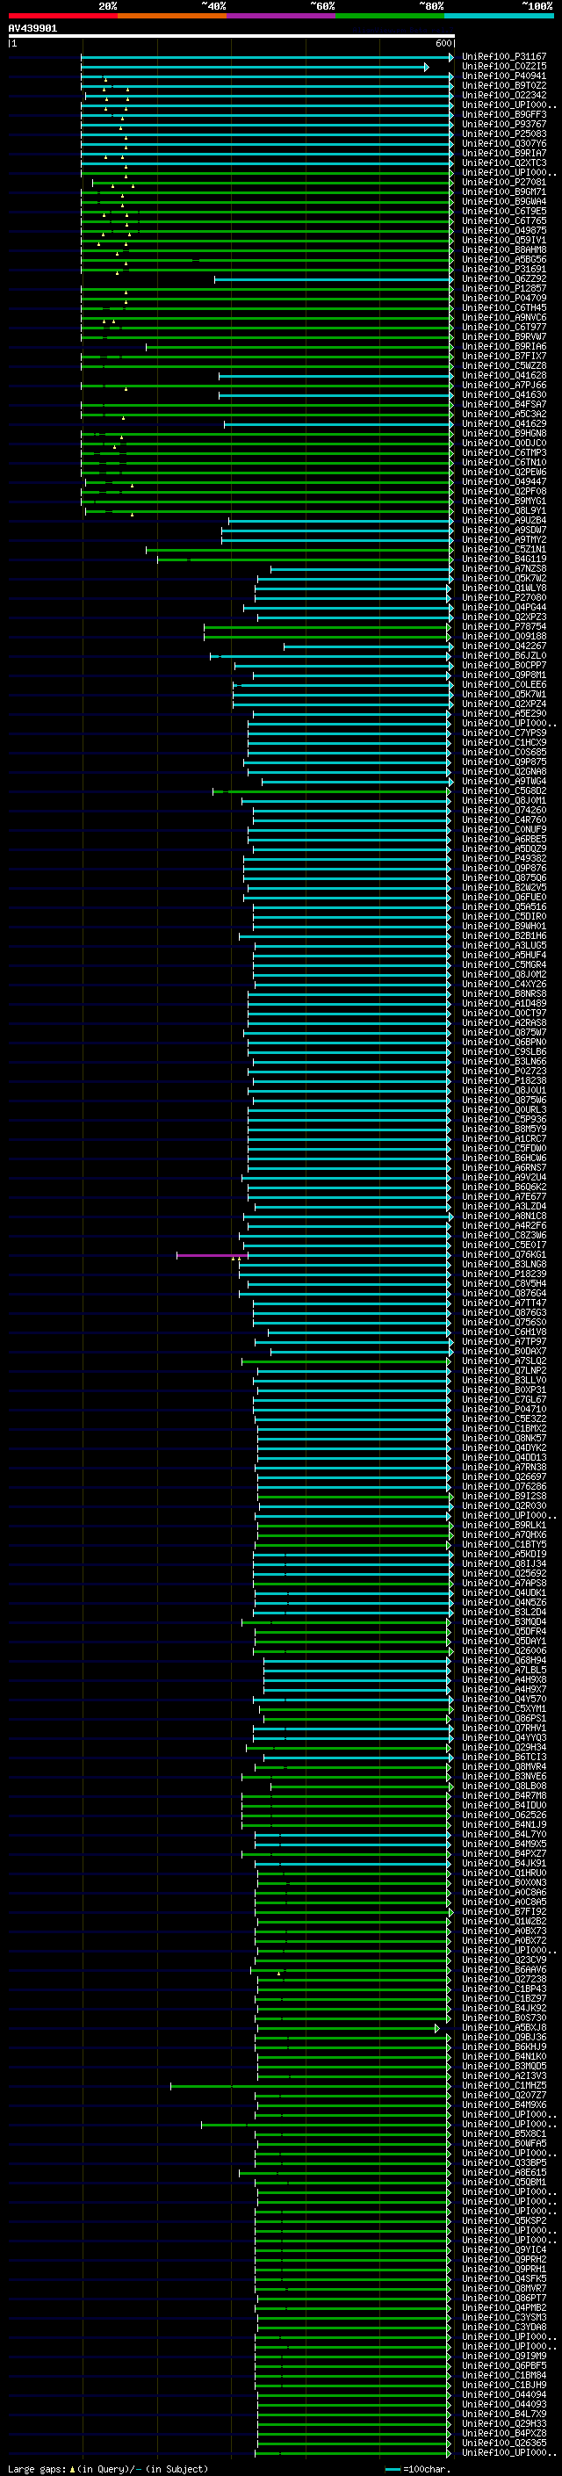Click the magenta ~60% identity legend segment
562x2476 pixels.
[x=282, y=16]
